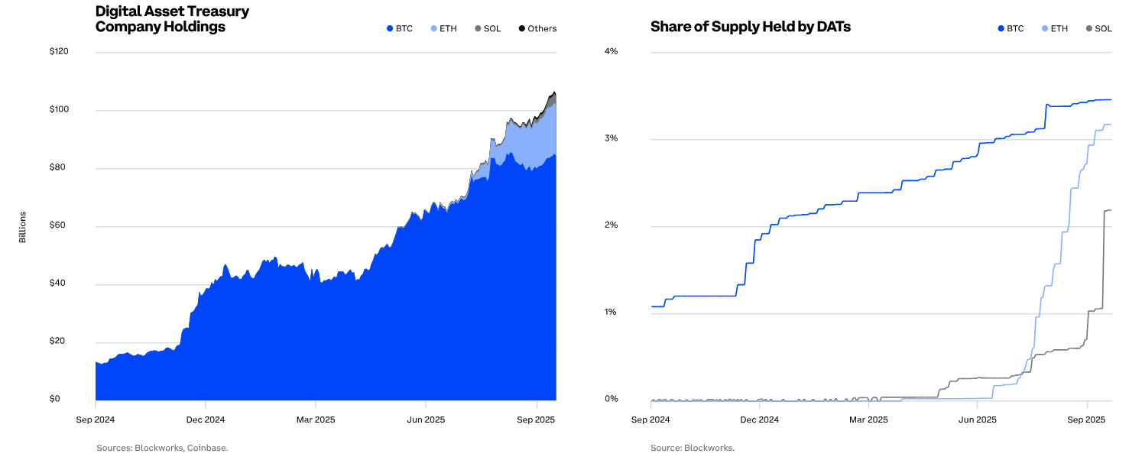Image resolution: width=1142 pixels, height=460 pixels.
Task: Click the BTC legend dot in Share of Supply chart
Action: (1001, 29)
